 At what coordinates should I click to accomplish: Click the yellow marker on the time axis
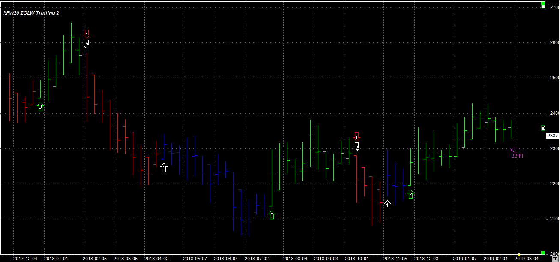pos(519,255)
